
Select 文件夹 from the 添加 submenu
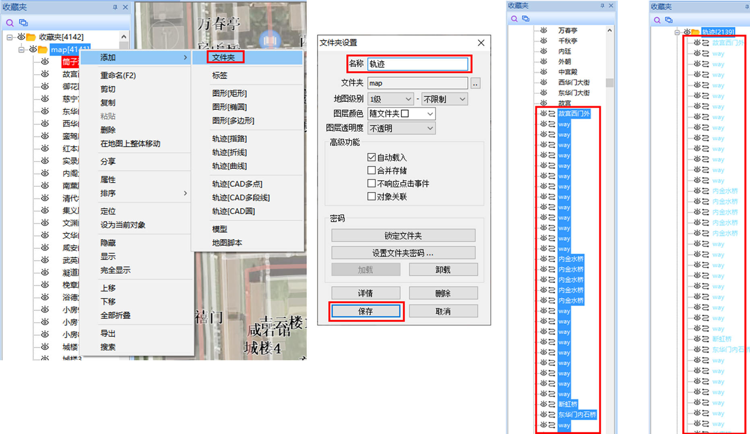coord(224,58)
